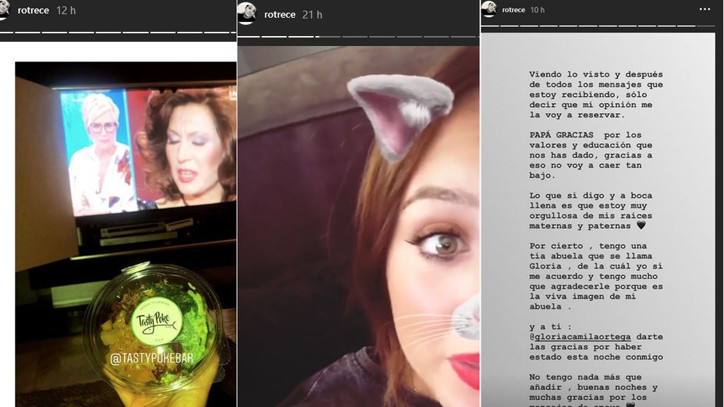724x407 pixels.
Task: Open rotrece avatar in middle story
Action: 247,14
